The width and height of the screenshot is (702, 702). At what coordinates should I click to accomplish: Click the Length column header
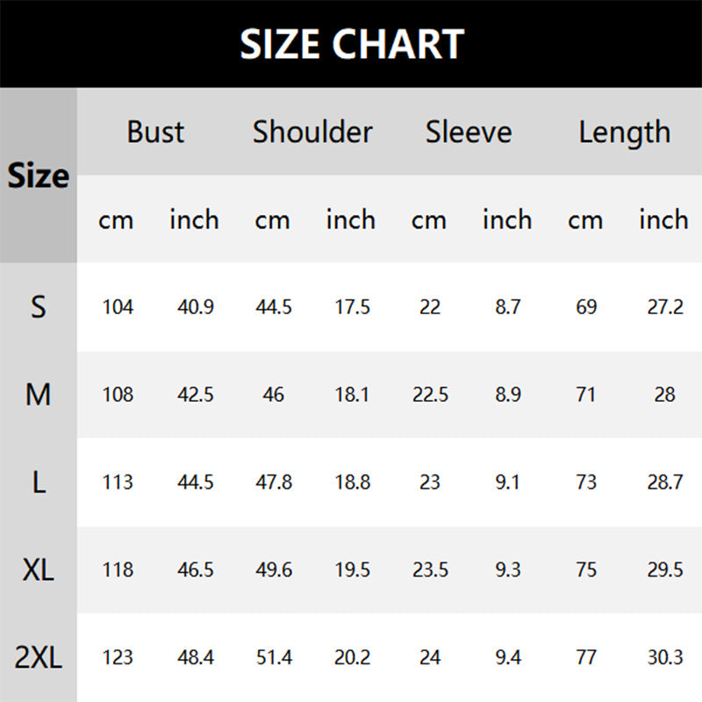(x=625, y=133)
